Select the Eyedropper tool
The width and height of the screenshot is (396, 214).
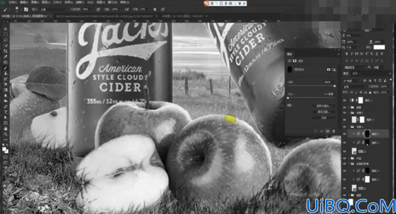coord(5,57)
